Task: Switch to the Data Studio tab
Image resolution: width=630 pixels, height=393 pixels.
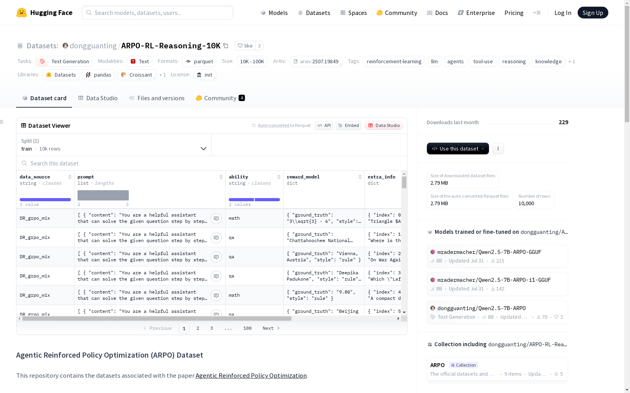Action: tap(98, 98)
